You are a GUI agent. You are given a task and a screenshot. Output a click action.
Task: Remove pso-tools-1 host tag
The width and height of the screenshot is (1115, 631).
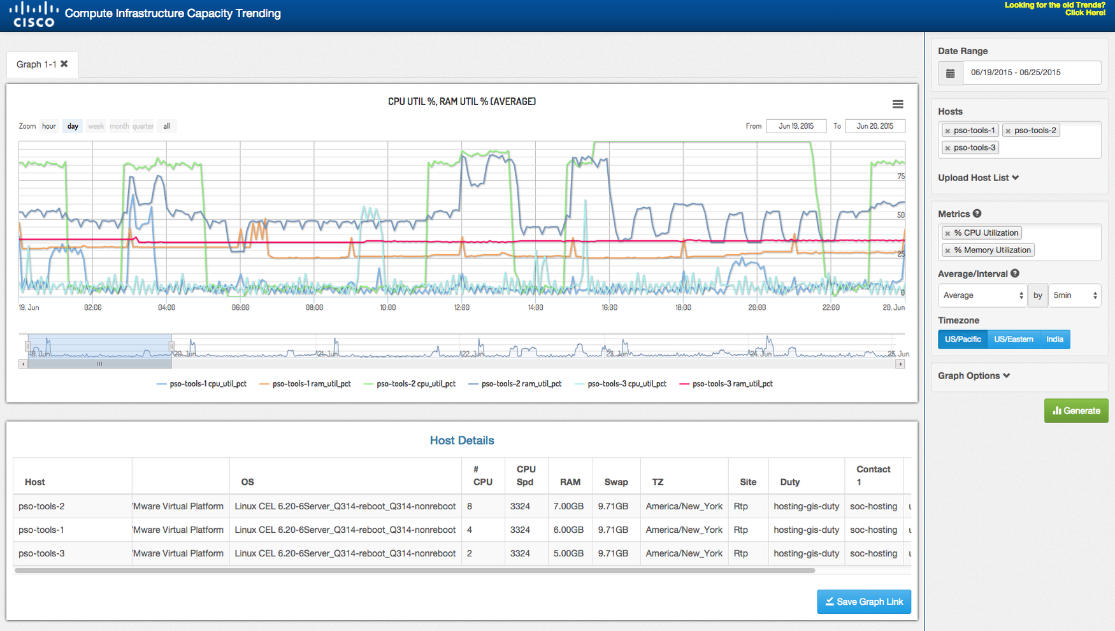click(x=947, y=131)
